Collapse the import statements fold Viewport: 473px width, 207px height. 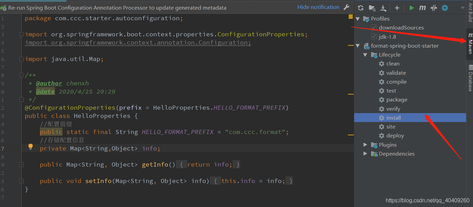22,34
